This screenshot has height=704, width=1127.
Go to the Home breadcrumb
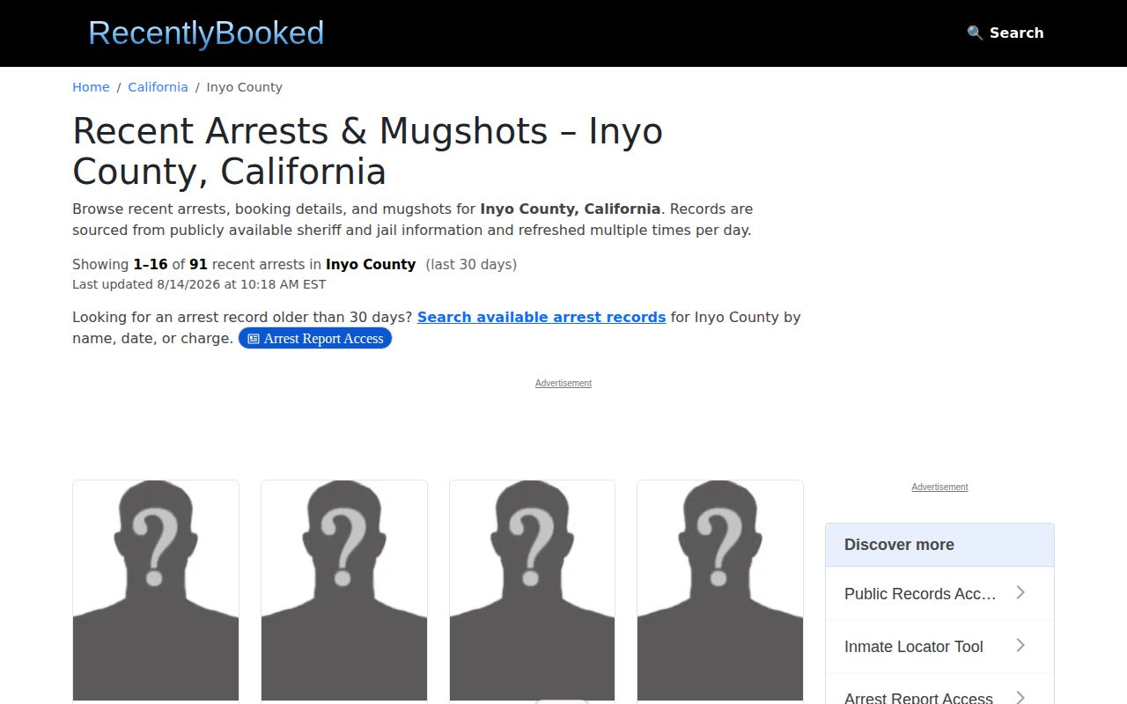click(91, 87)
